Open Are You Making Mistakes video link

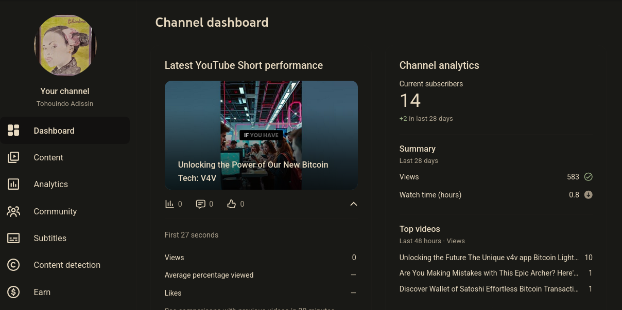coord(489,273)
